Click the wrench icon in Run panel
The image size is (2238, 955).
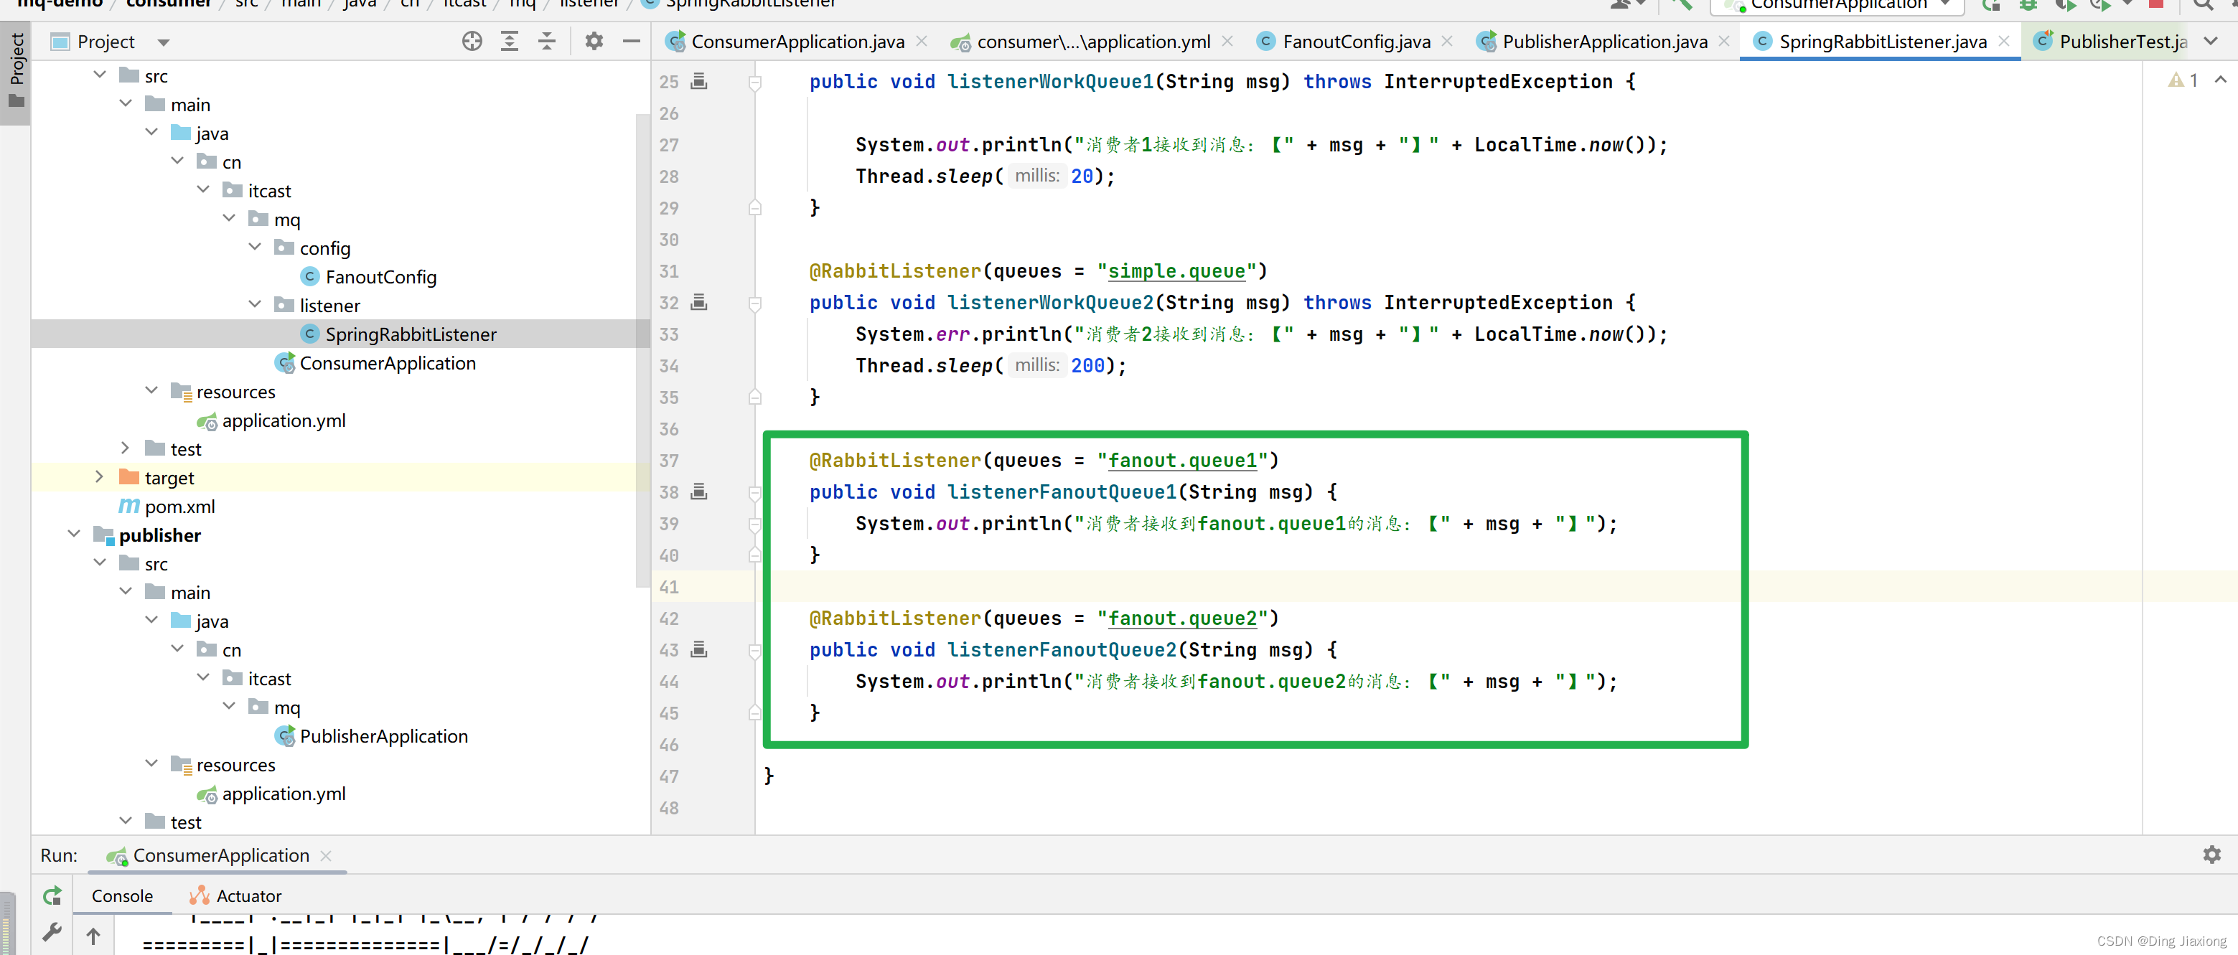click(x=52, y=933)
